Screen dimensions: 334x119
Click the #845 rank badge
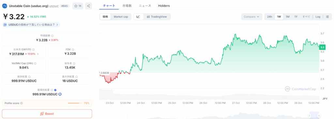coord(65,6)
